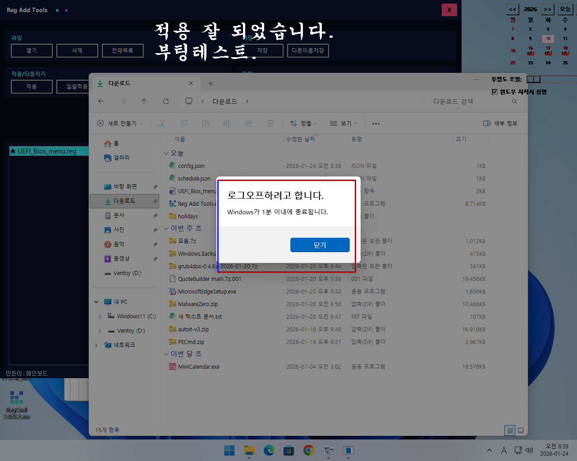Select config.json file

click(x=191, y=166)
